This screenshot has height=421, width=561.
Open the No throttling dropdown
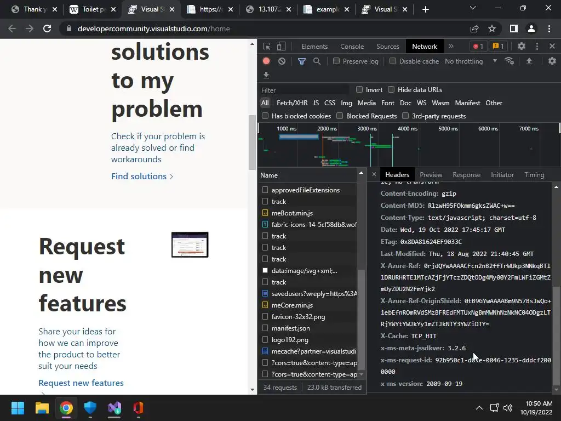[x=471, y=61]
